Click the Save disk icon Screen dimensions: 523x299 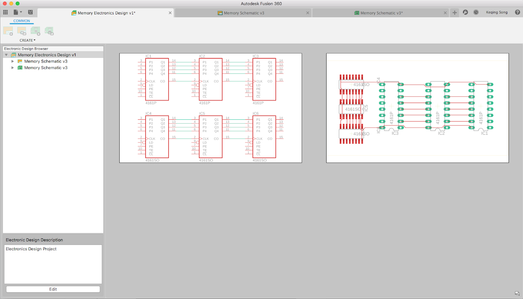[x=30, y=12]
